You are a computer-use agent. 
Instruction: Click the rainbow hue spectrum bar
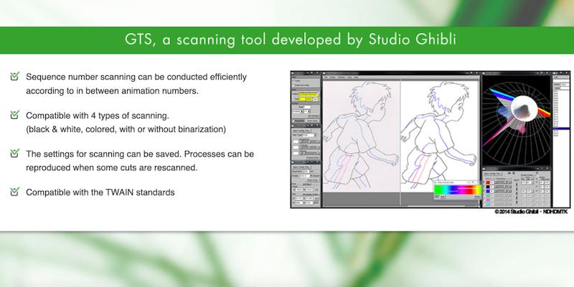tap(458, 190)
